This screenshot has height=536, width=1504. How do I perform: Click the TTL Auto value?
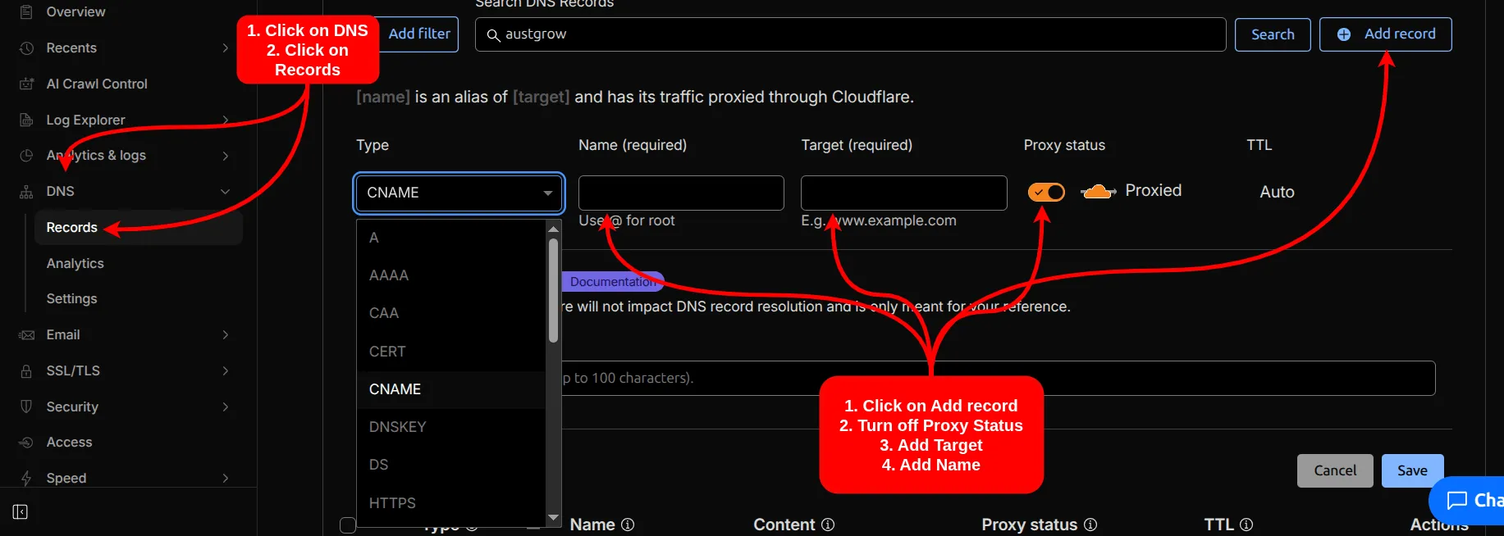(1277, 192)
